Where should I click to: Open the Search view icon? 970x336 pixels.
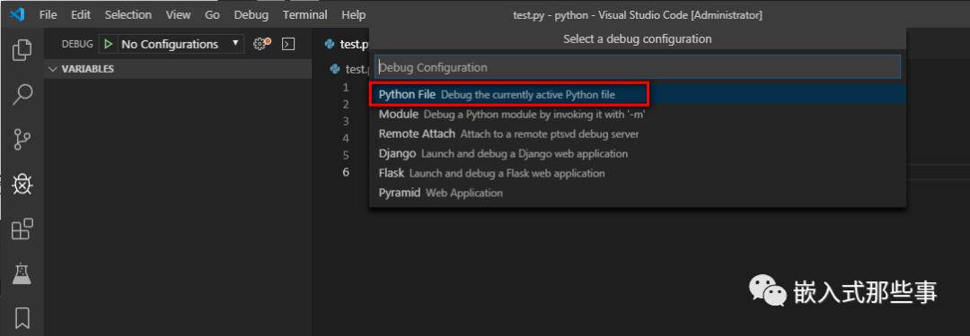coord(22,94)
